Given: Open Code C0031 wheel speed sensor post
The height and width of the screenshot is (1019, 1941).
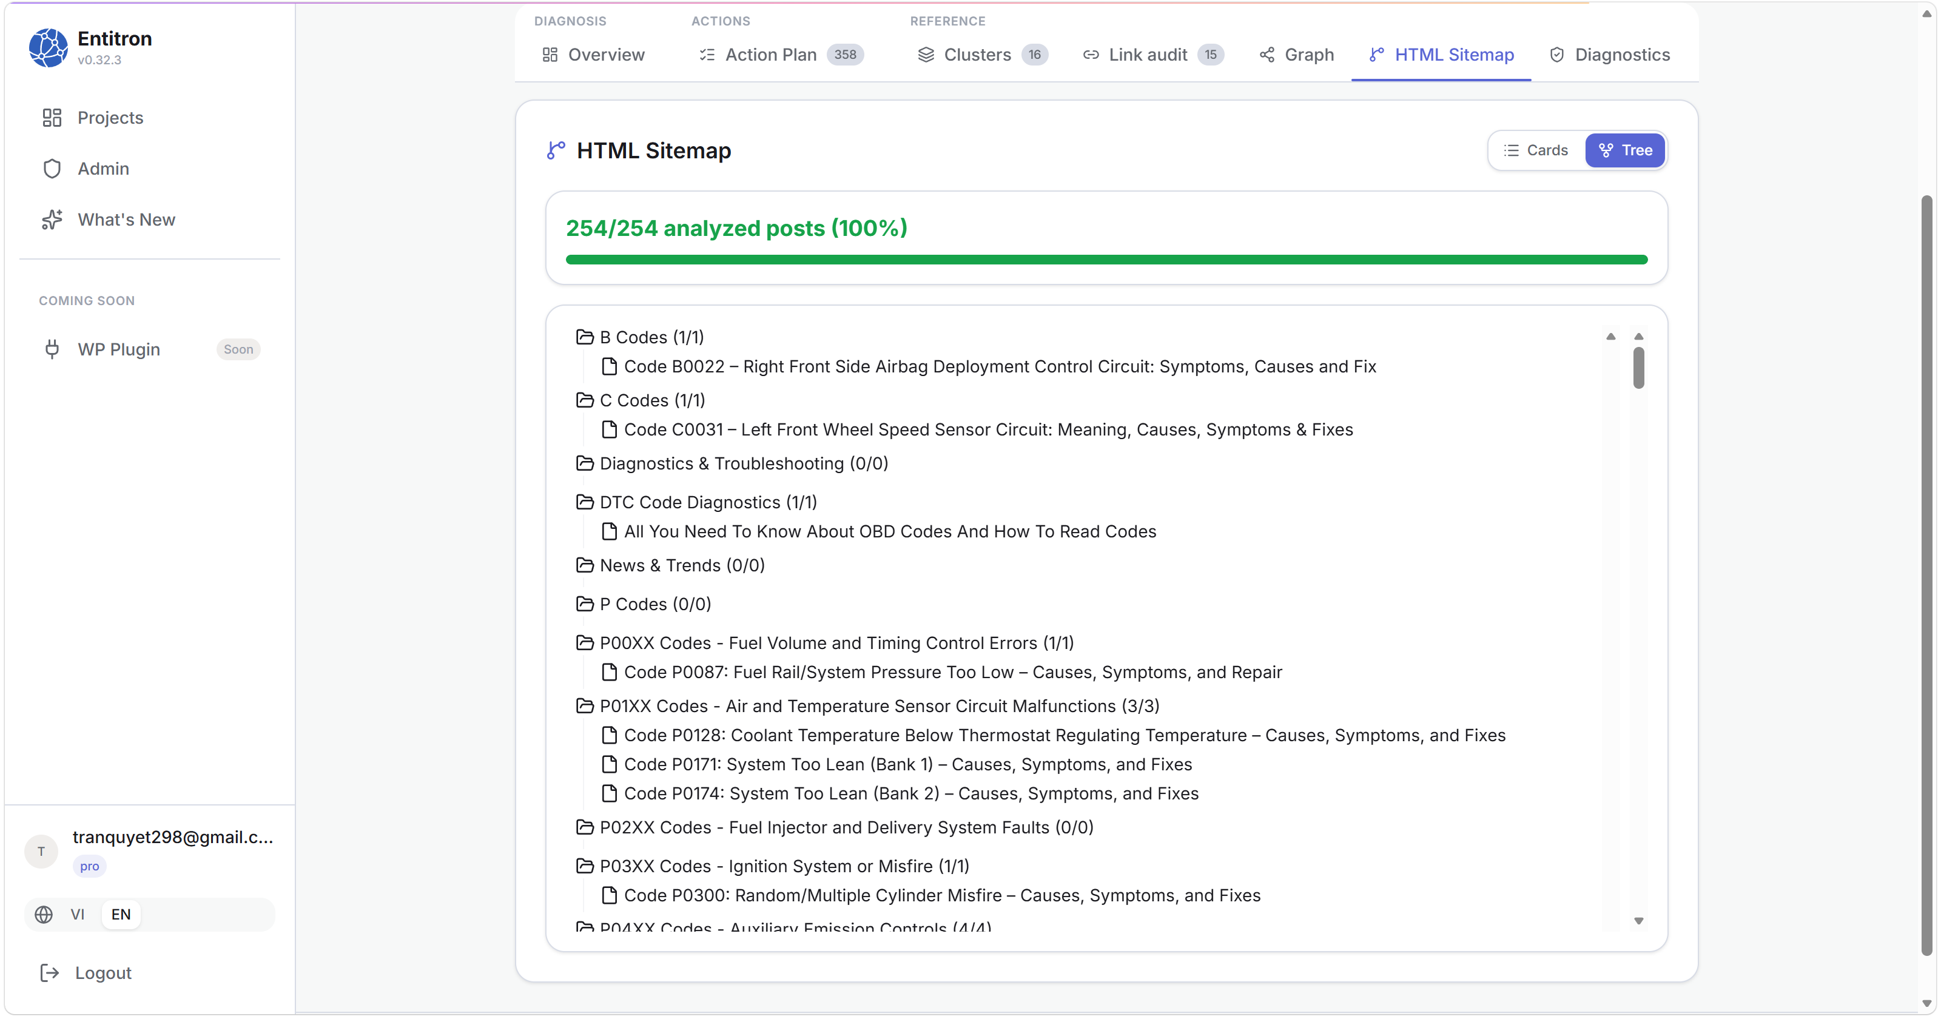Looking at the screenshot, I should click(x=989, y=429).
